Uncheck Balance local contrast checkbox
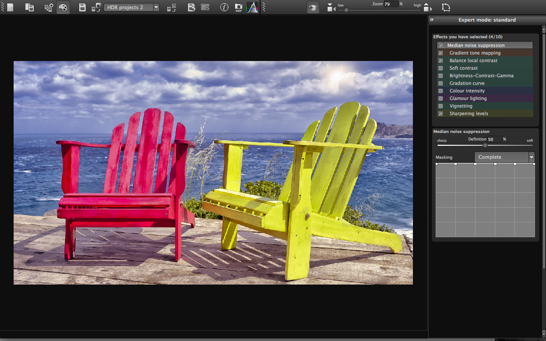Image resolution: width=546 pixels, height=341 pixels. coord(441,60)
